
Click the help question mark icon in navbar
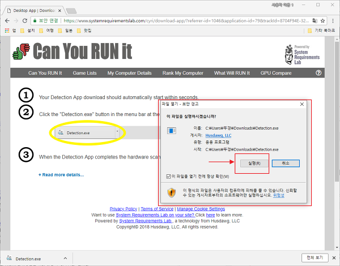pos(318,73)
